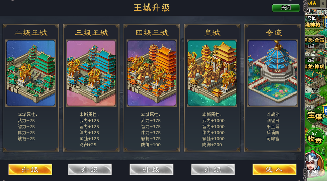Collect tribute via 收贡 icon
Viewport: 327px width, 181px height.
tap(315, 138)
